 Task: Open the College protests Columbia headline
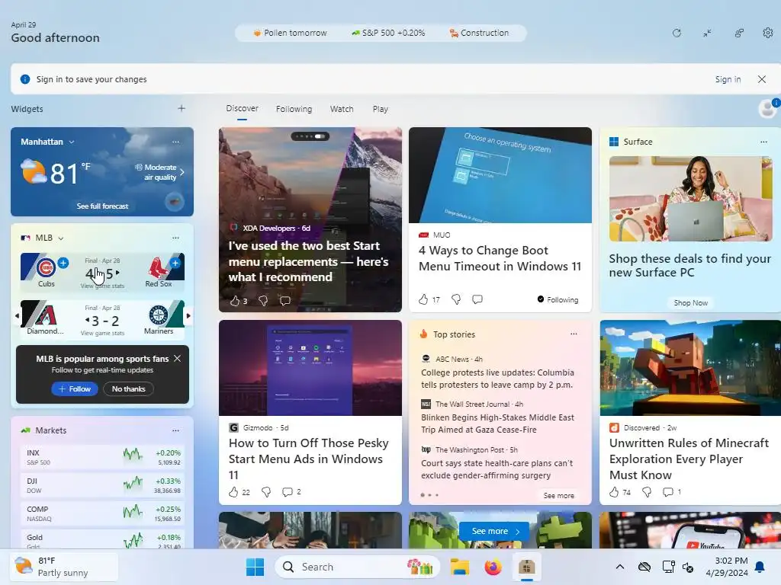point(497,379)
